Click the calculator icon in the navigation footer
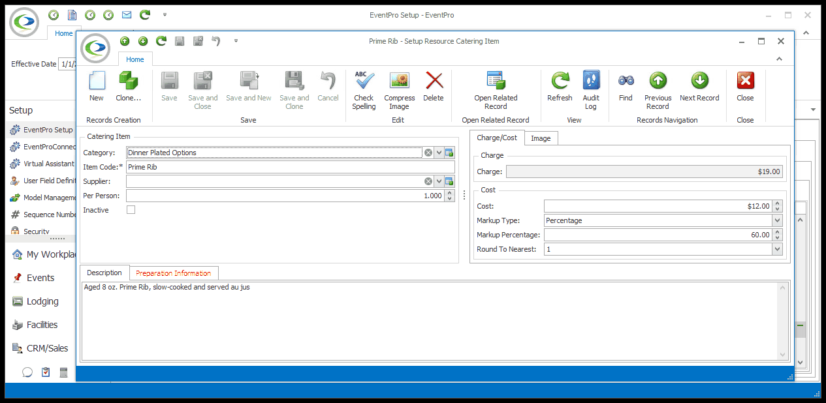Screen dimensions: 826x403 coord(64,372)
